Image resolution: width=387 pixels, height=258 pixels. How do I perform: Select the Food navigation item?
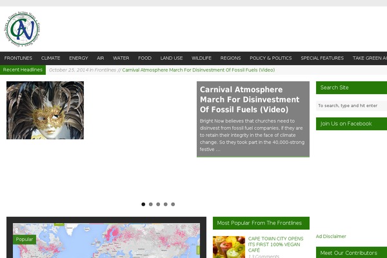click(144, 58)
